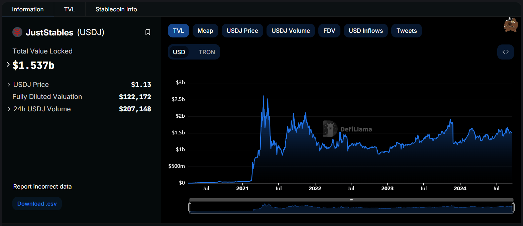
Task: Enable the USDJ Price chart series
Action: click(x=242, y=31)
